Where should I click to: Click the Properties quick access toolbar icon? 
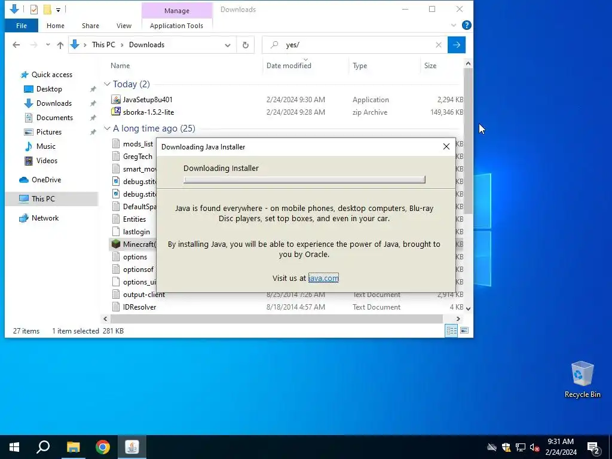click(34, 9)
